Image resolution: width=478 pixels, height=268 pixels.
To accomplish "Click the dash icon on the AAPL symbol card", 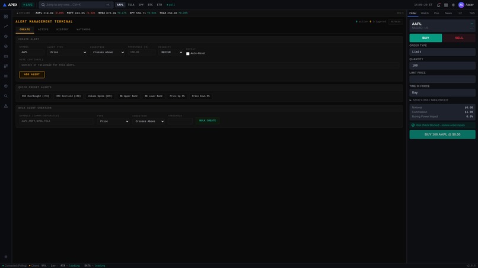I will coord(471,24).
